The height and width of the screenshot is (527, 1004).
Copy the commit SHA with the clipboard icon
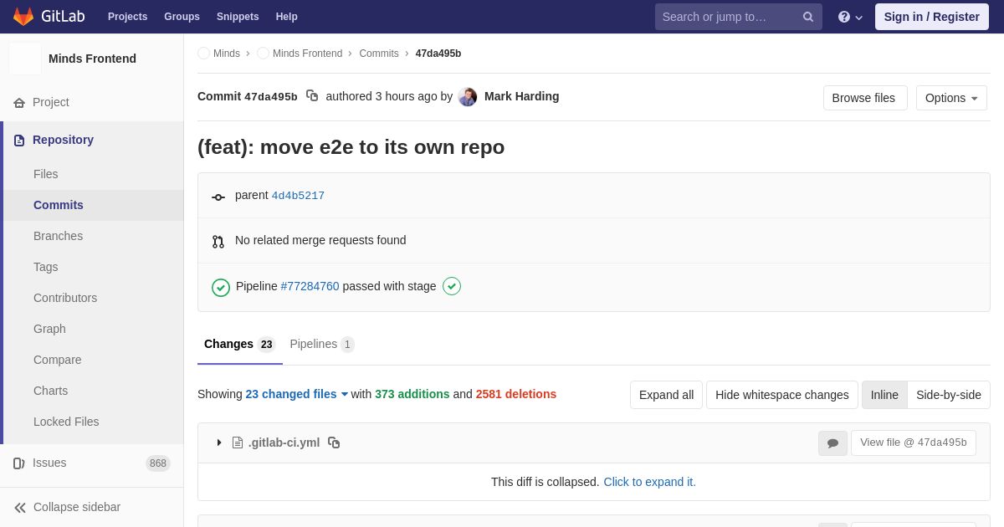click(312, 96)
